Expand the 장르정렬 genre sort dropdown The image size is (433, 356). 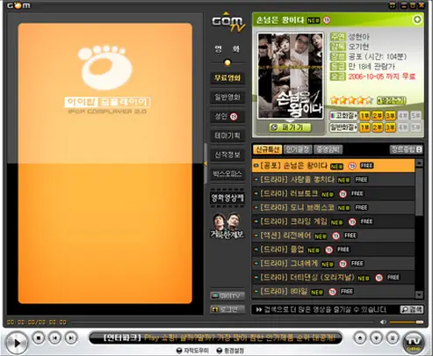[406, 149]
